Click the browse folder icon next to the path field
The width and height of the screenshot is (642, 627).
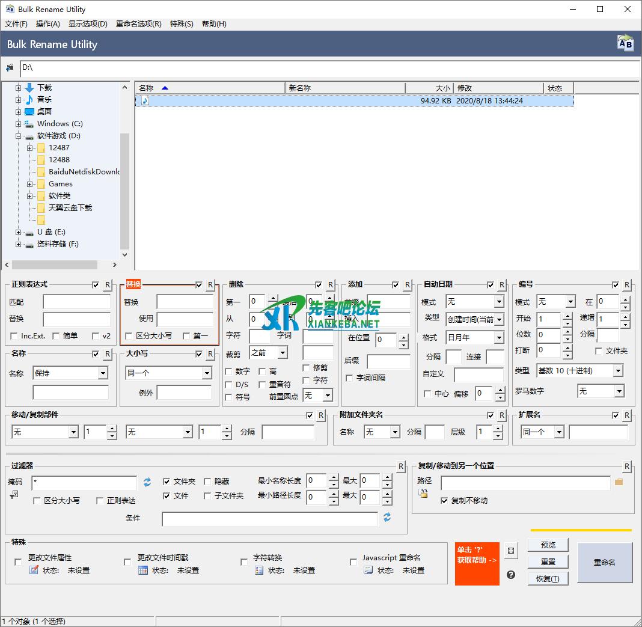619,482
